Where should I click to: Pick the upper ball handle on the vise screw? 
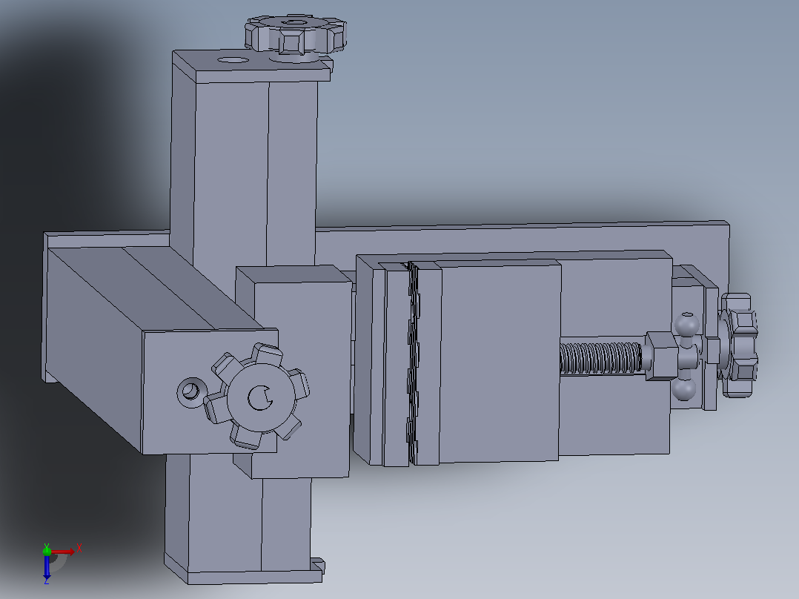coord(687,324)
